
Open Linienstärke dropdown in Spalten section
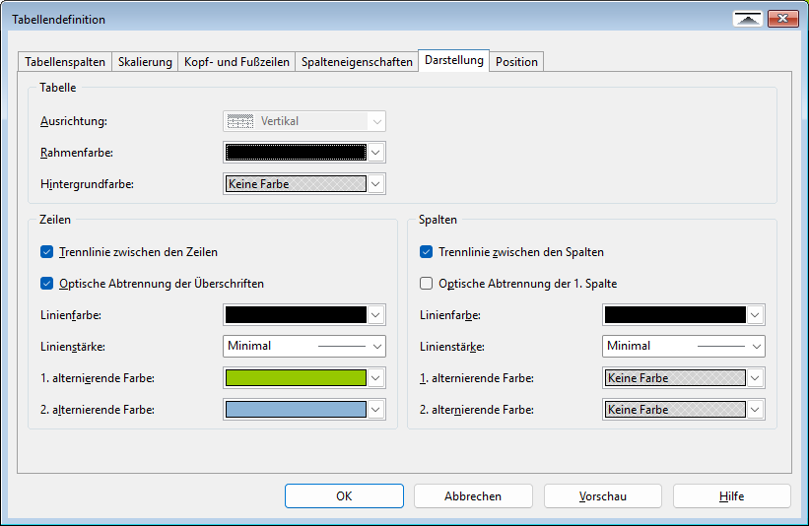coord(756,347)
